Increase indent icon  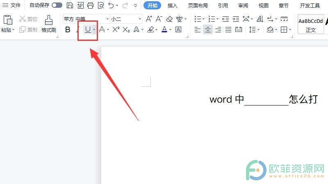tap(236, 19)
